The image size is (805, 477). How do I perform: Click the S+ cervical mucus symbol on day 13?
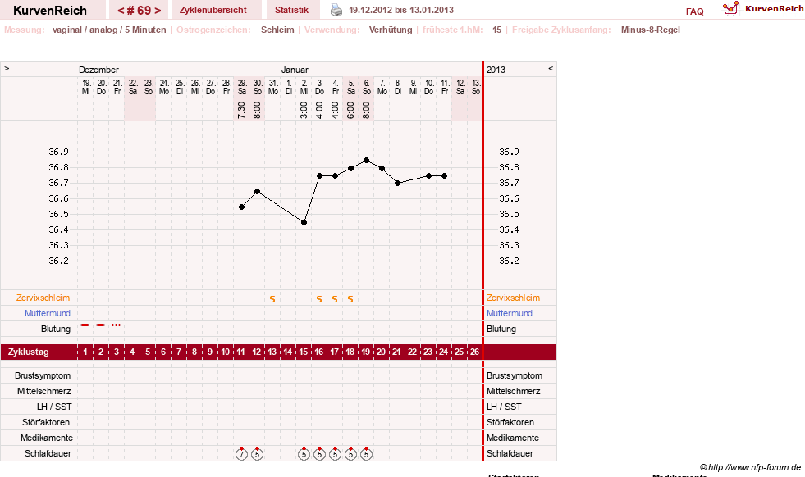pyautogui.click(x=272, y=298)
